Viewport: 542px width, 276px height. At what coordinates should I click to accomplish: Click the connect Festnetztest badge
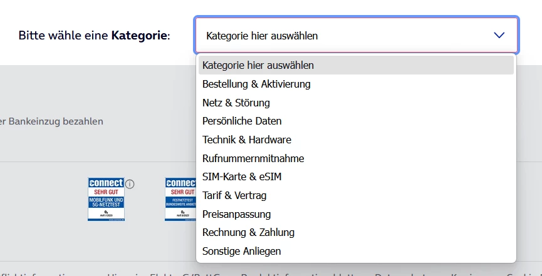[x=181, y=199]
